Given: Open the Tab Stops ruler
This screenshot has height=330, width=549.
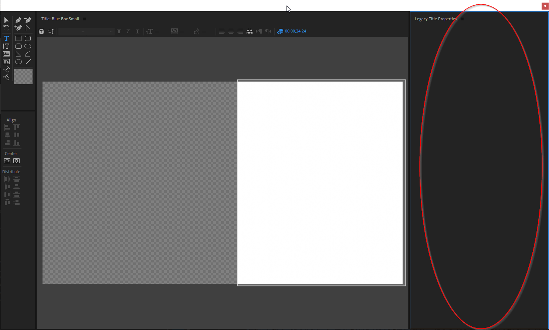Looking at the screenshot, I should click(x=250, y=31).
